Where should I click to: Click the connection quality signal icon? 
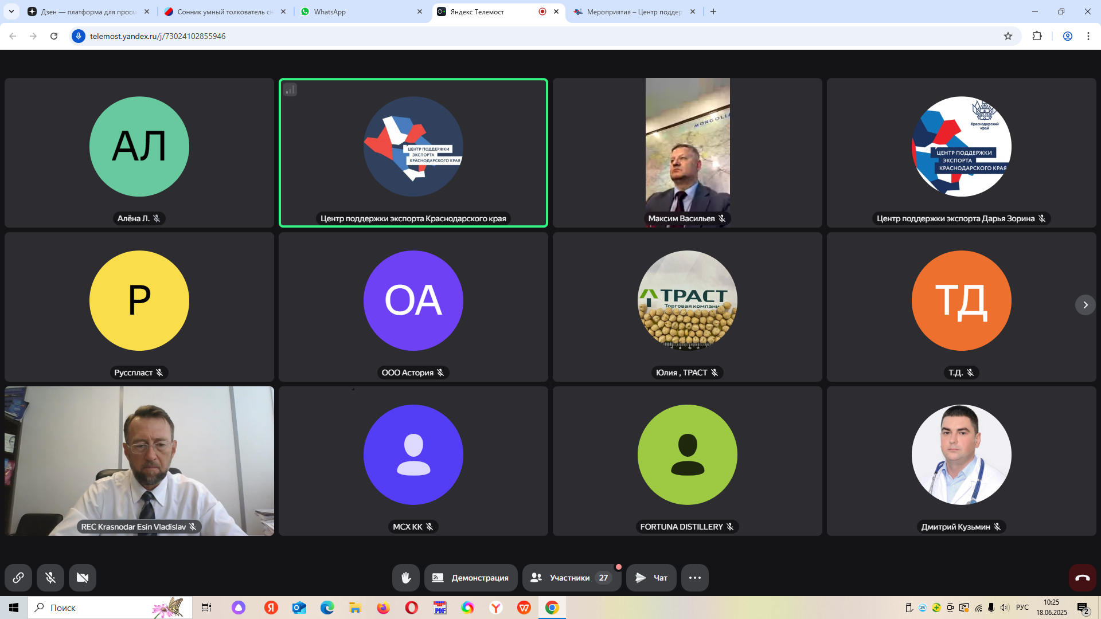coord(290,89)
